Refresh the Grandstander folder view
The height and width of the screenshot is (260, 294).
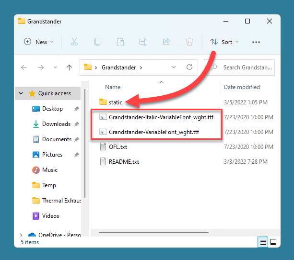point(189,67)
